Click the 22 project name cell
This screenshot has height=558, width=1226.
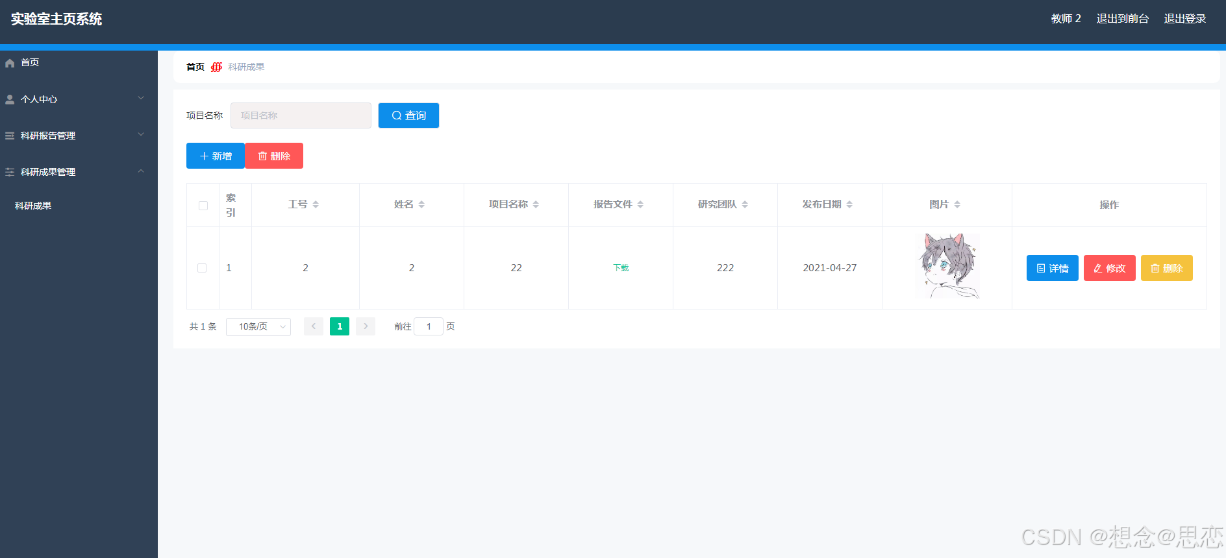[516, 268]
